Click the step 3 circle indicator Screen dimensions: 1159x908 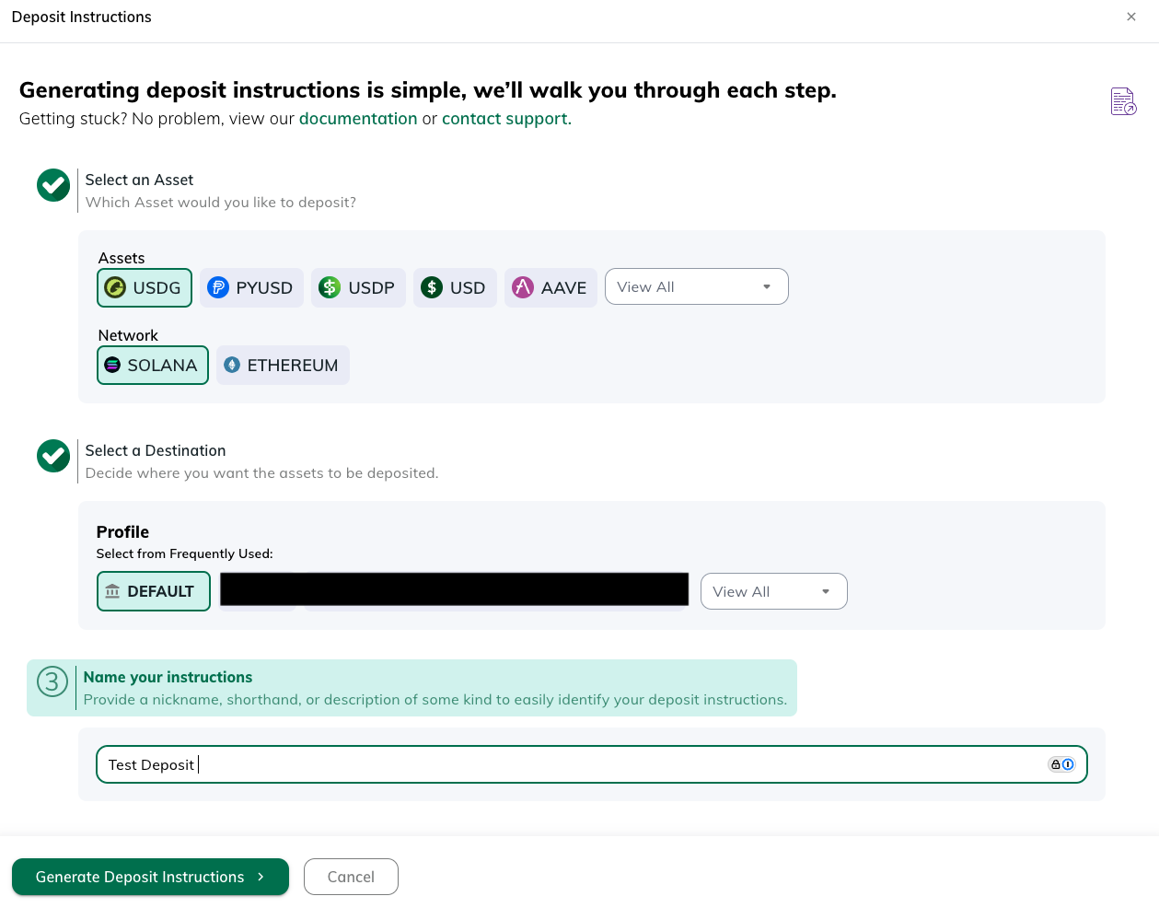coord(52,682)
